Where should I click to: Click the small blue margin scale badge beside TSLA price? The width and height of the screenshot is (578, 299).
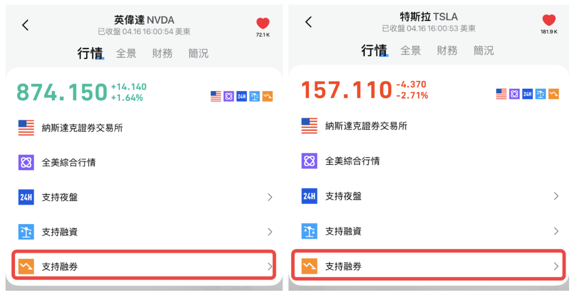coord(540,94)
